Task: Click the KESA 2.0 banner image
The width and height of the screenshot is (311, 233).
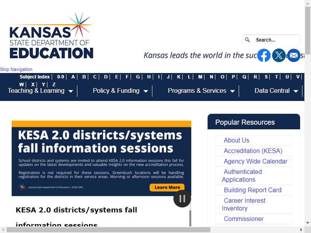Action: [101, 158]
